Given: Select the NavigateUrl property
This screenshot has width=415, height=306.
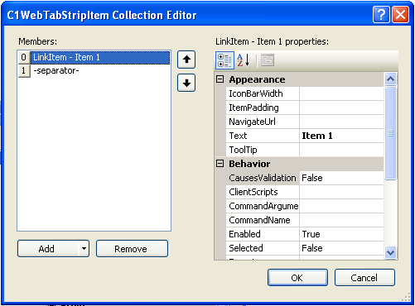Looking at the screenshot, I should (x=263, y=122).
